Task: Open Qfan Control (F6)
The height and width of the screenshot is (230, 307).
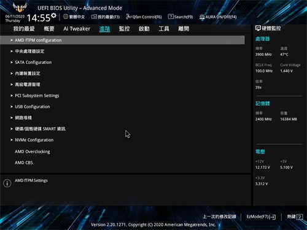Action: pos(144,17)
